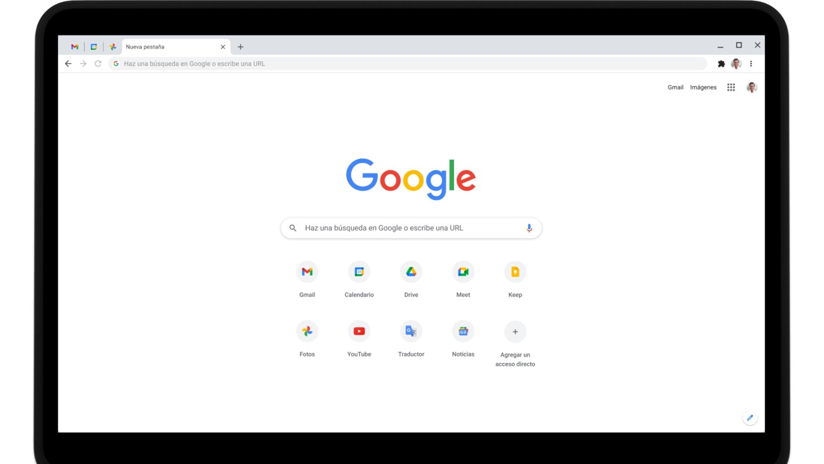Open Google Calendar shortcut
The height and width of the screenshot is (464, 824).
click(x=358, y=272)
